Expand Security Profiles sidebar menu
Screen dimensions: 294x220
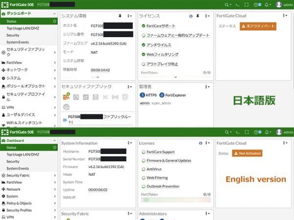click(29, 210)
